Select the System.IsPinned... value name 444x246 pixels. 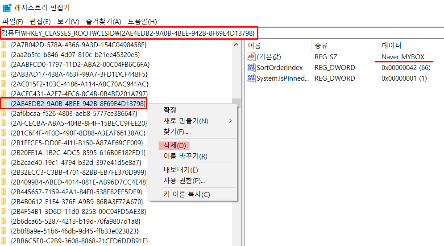(x=282, y=78)
